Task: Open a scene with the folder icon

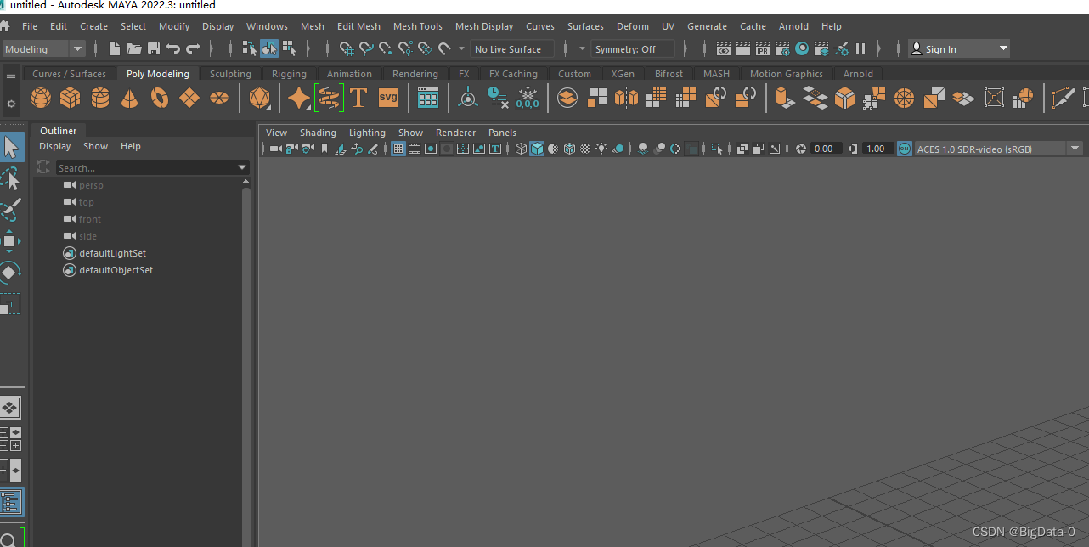Action: (134, 49)
